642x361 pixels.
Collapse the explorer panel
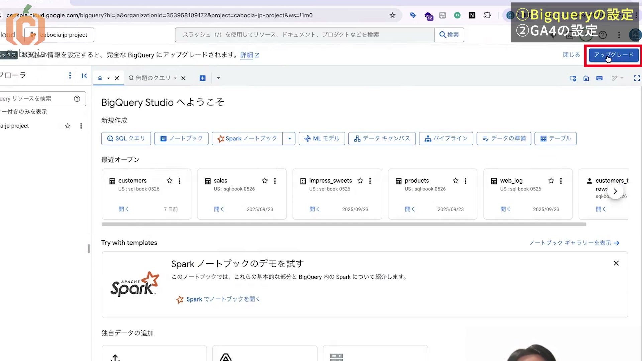(x=84, y=76)
